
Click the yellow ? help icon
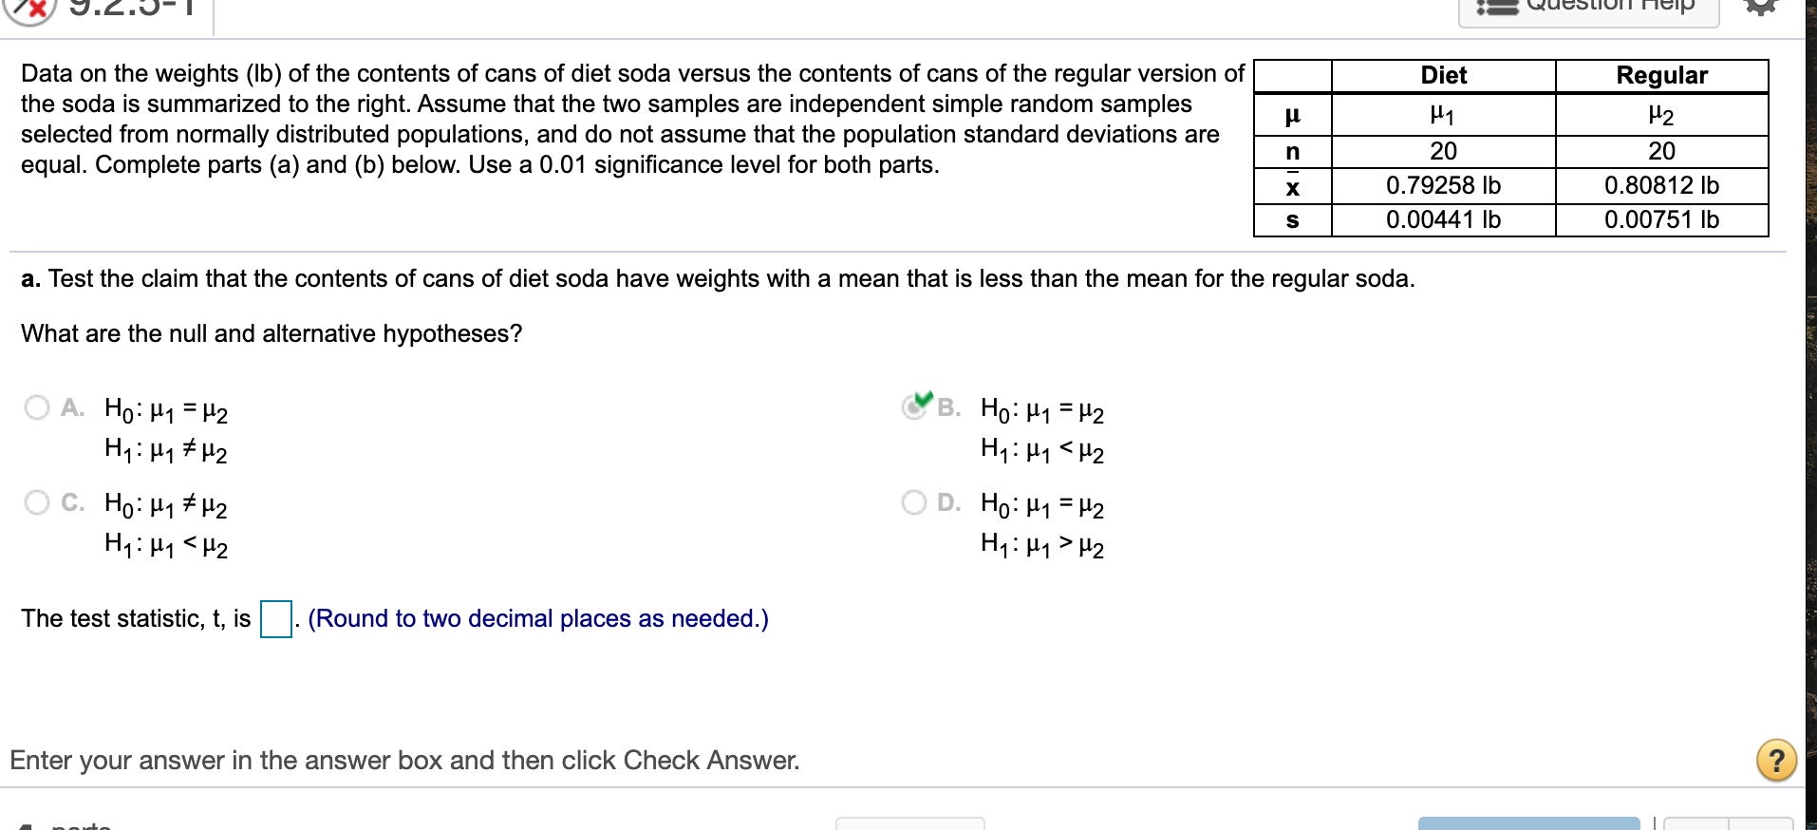click(x=1777, y=760)
